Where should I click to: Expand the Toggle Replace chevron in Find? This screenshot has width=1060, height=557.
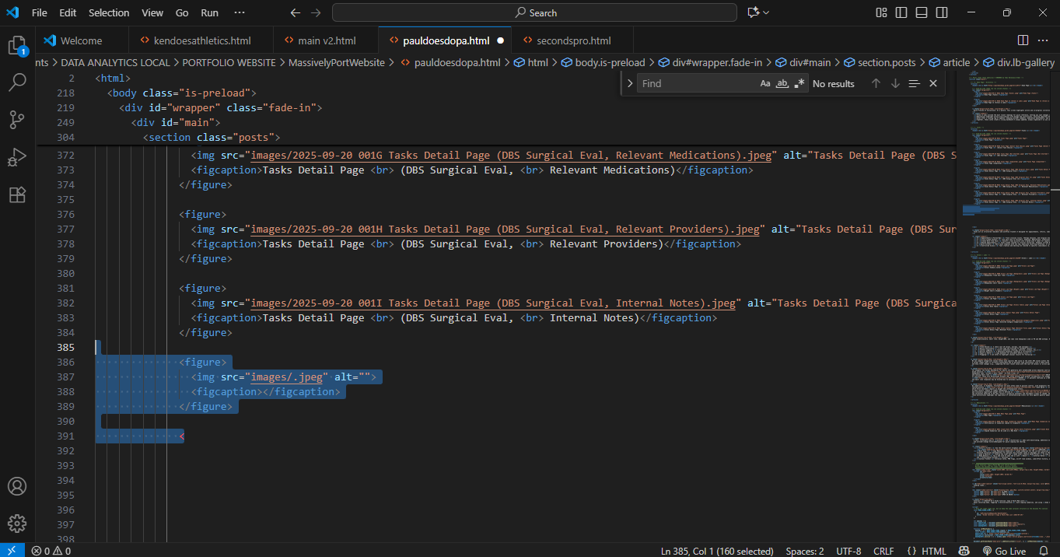pos(629,83)
